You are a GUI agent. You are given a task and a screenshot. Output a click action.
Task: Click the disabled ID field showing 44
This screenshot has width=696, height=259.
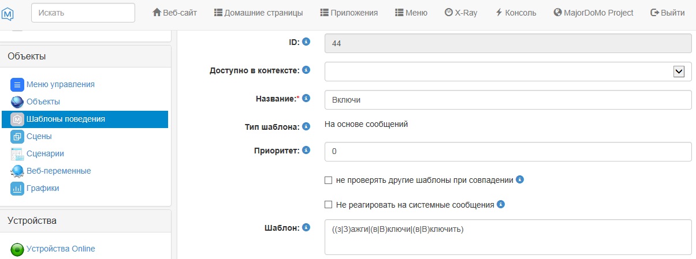click(508, 43)
